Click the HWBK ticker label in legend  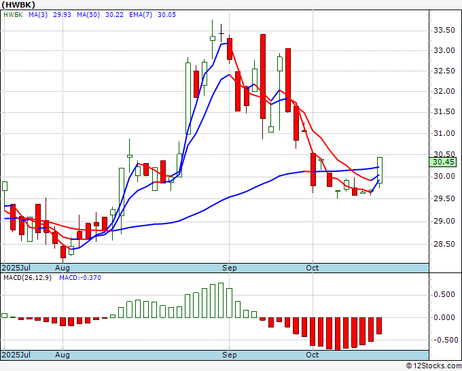pos(13,15)
